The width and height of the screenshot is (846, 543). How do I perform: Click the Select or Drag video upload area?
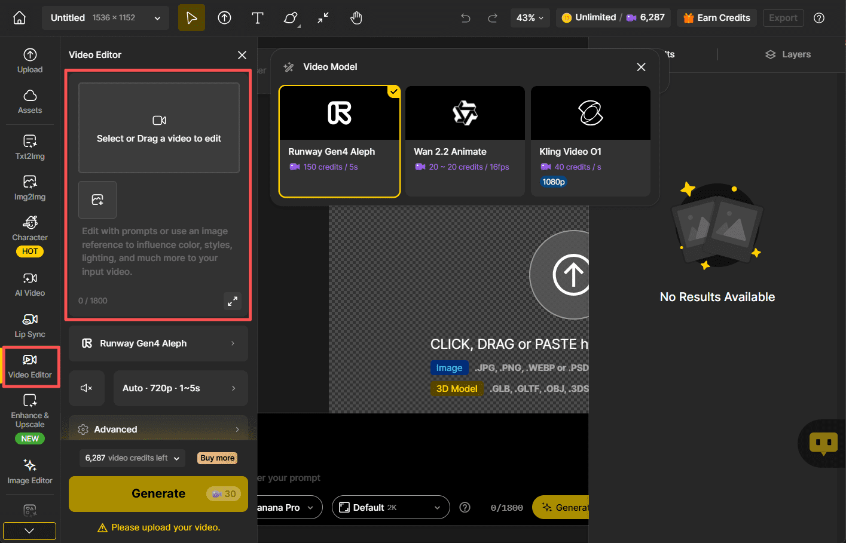[x=158, y=127]
